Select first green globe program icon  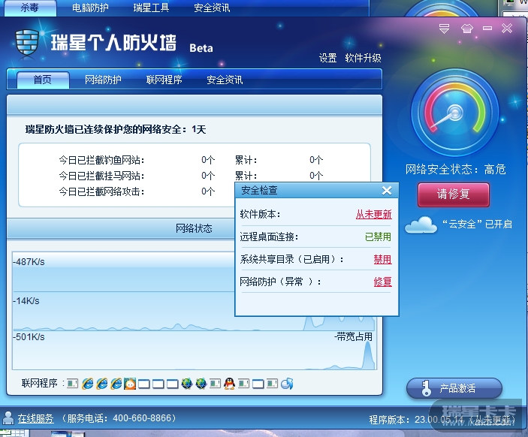[186, 384]
